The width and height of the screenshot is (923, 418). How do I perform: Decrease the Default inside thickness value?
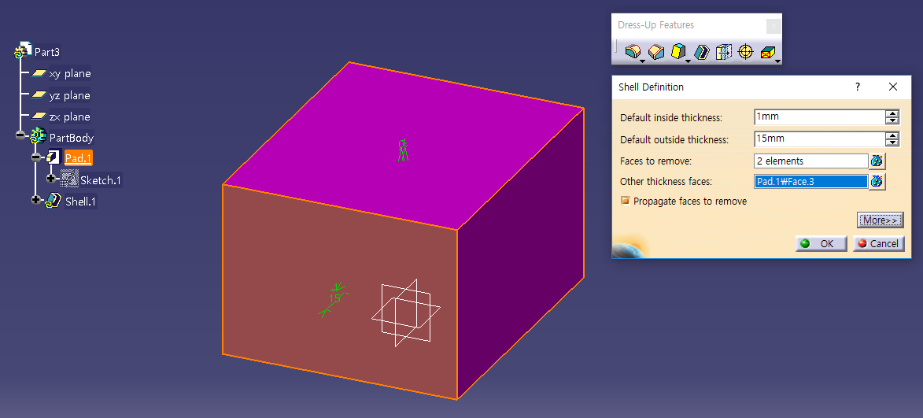click(892, 120)
